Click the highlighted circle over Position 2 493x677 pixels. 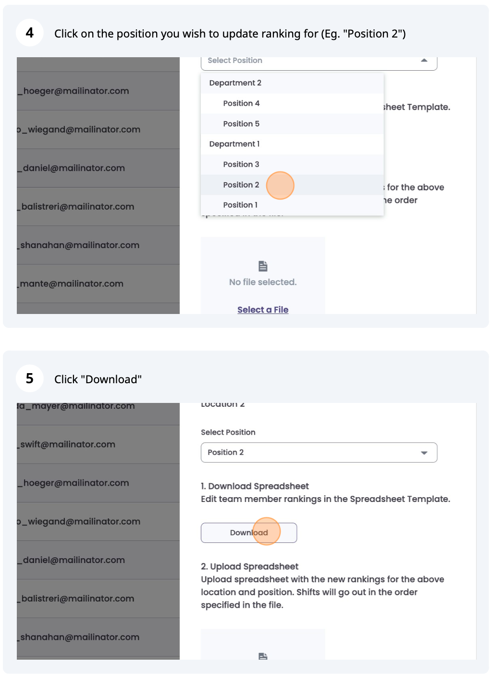pyautogui.click(x=280, y=185)
